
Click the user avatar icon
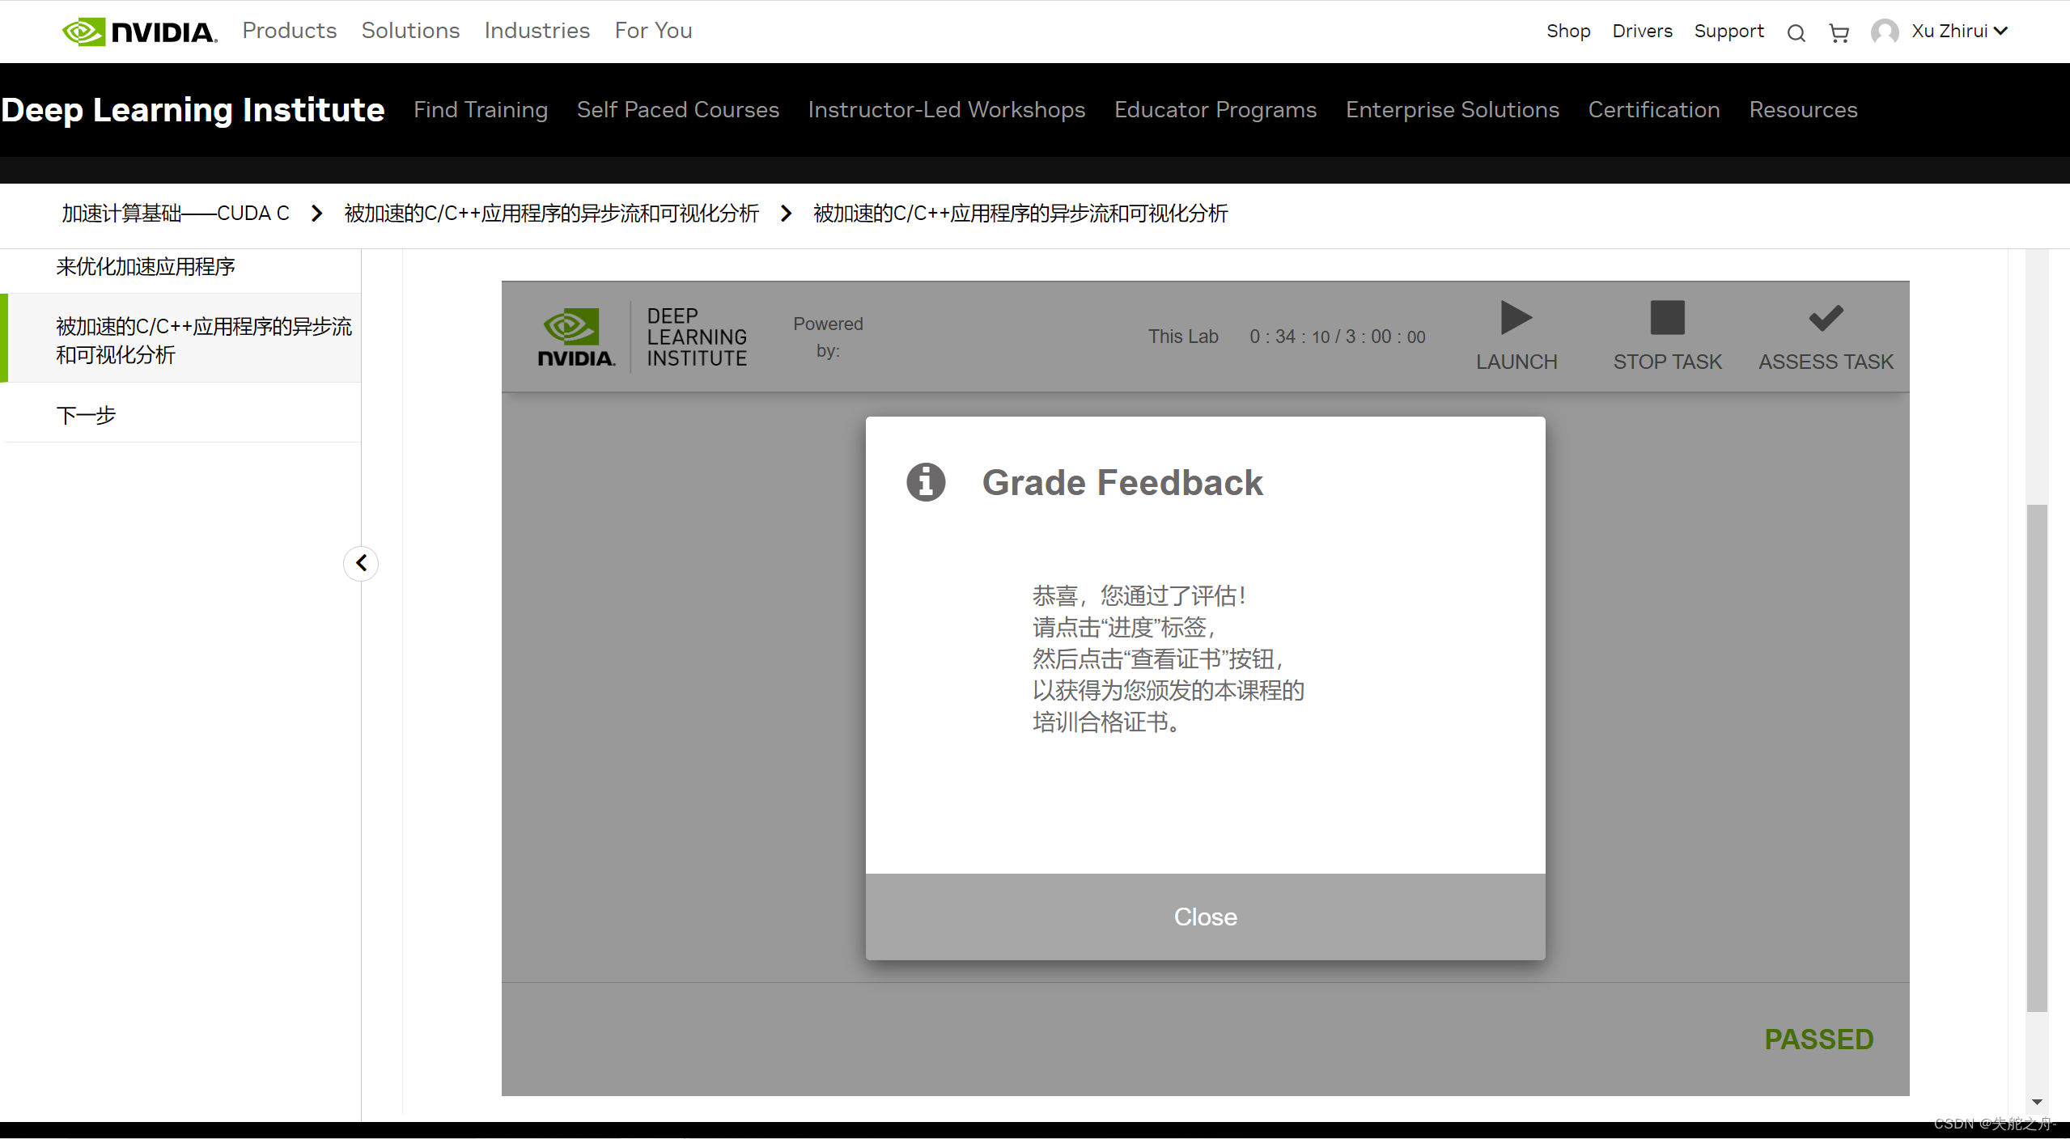tap(1884, 32)
